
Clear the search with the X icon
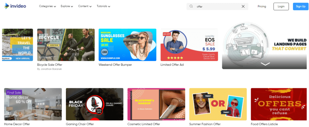(x=243, y=6)
